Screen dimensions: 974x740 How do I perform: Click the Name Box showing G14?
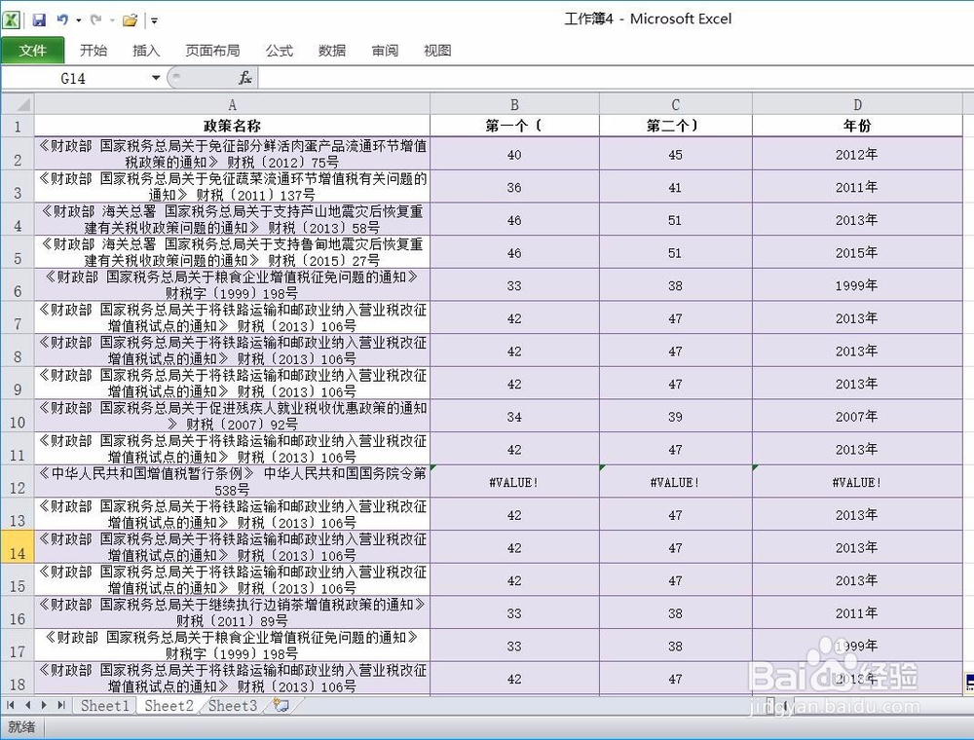click(73, 78)
